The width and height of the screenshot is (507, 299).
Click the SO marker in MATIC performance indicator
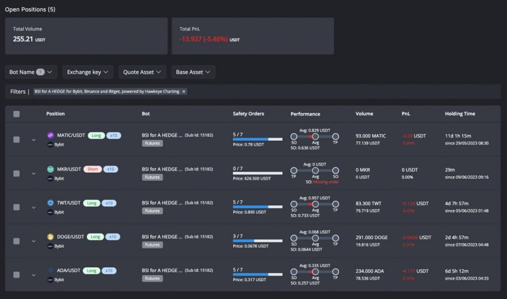(x=294, y=136)
